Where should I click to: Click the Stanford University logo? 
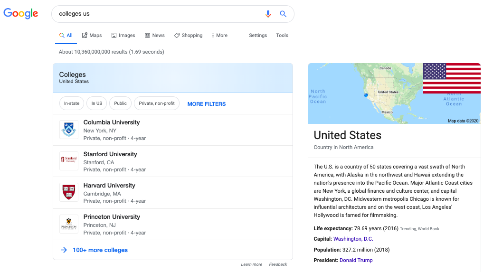69,161
